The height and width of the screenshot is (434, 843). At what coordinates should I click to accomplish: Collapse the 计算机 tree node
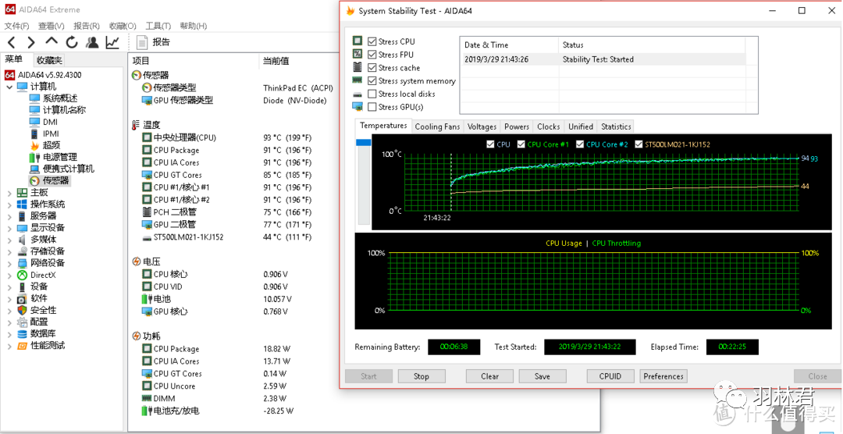coord(9,87)
